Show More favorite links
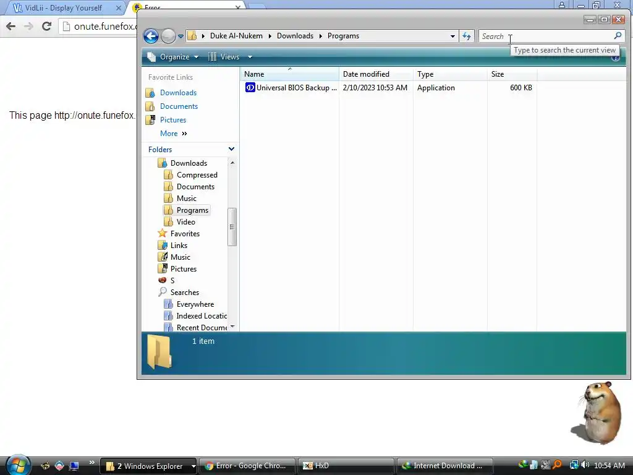 (x=173, y=134)
